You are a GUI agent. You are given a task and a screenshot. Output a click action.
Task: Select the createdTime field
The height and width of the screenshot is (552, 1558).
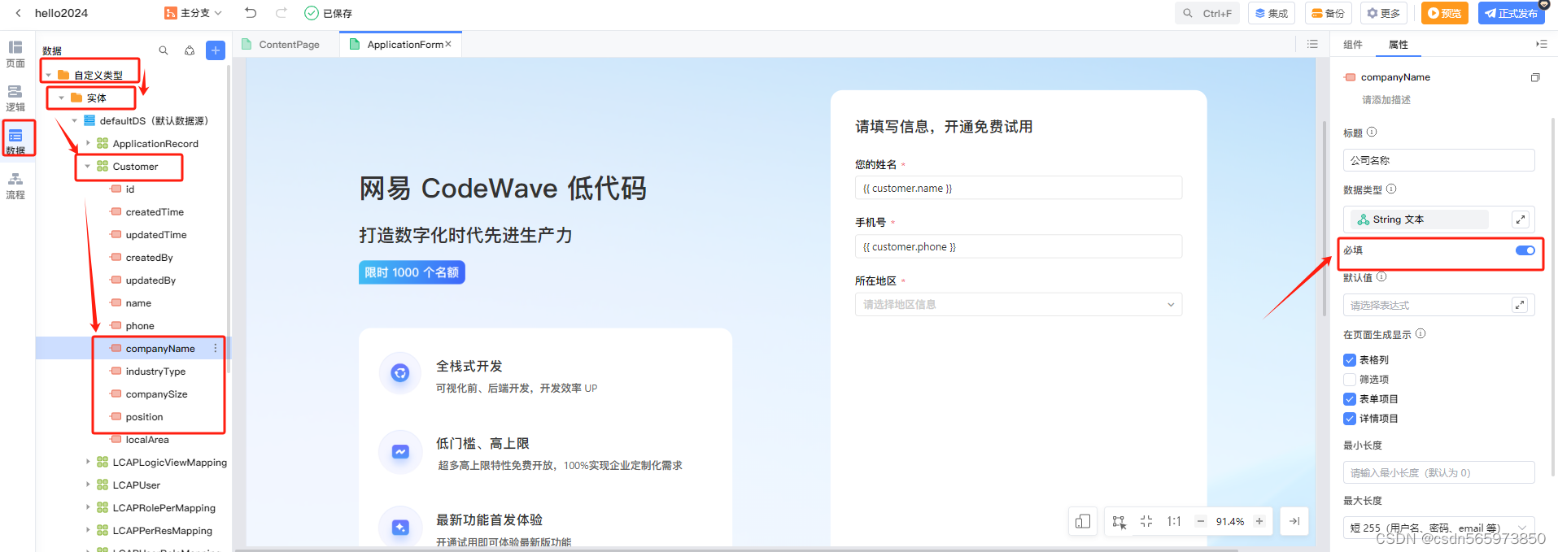point(155,211)
